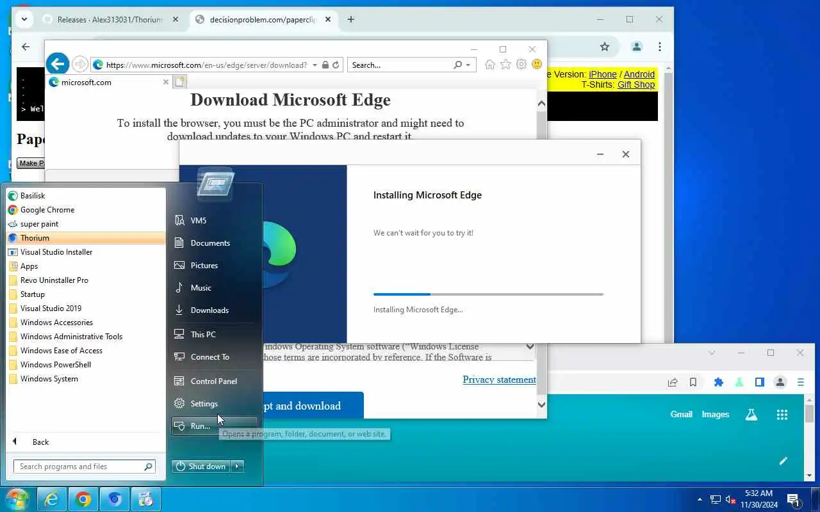Show hidden system tray icons
Image resolution: width=820 pixels, height=512 pixels.
pos(700,499)
